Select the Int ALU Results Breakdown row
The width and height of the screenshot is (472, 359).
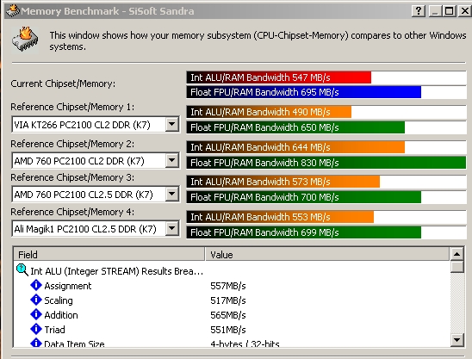pos(231,271)
